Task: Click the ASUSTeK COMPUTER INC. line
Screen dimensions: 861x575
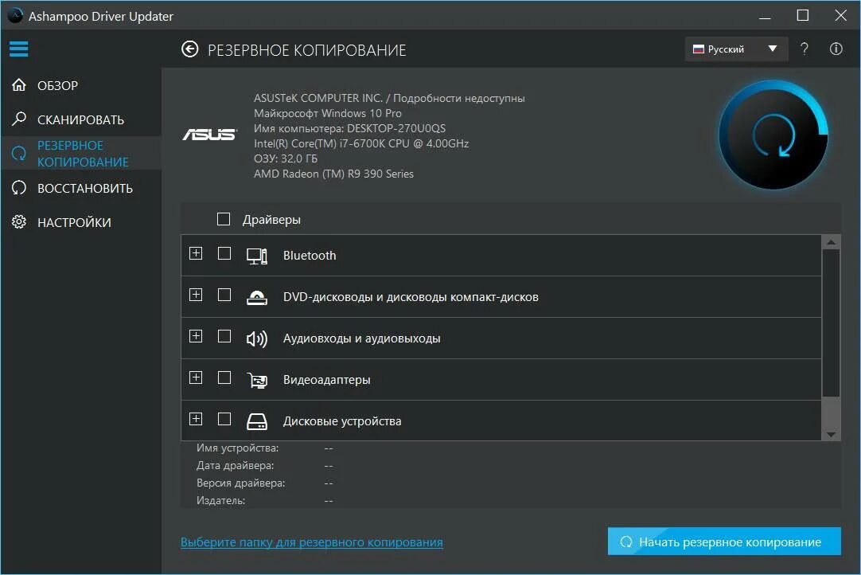Action: pyautogui.click(x=389, y=98)
